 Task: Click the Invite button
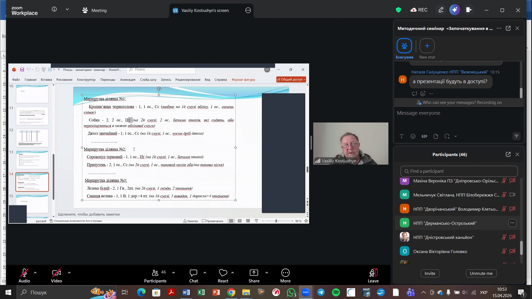click(430, 273)
